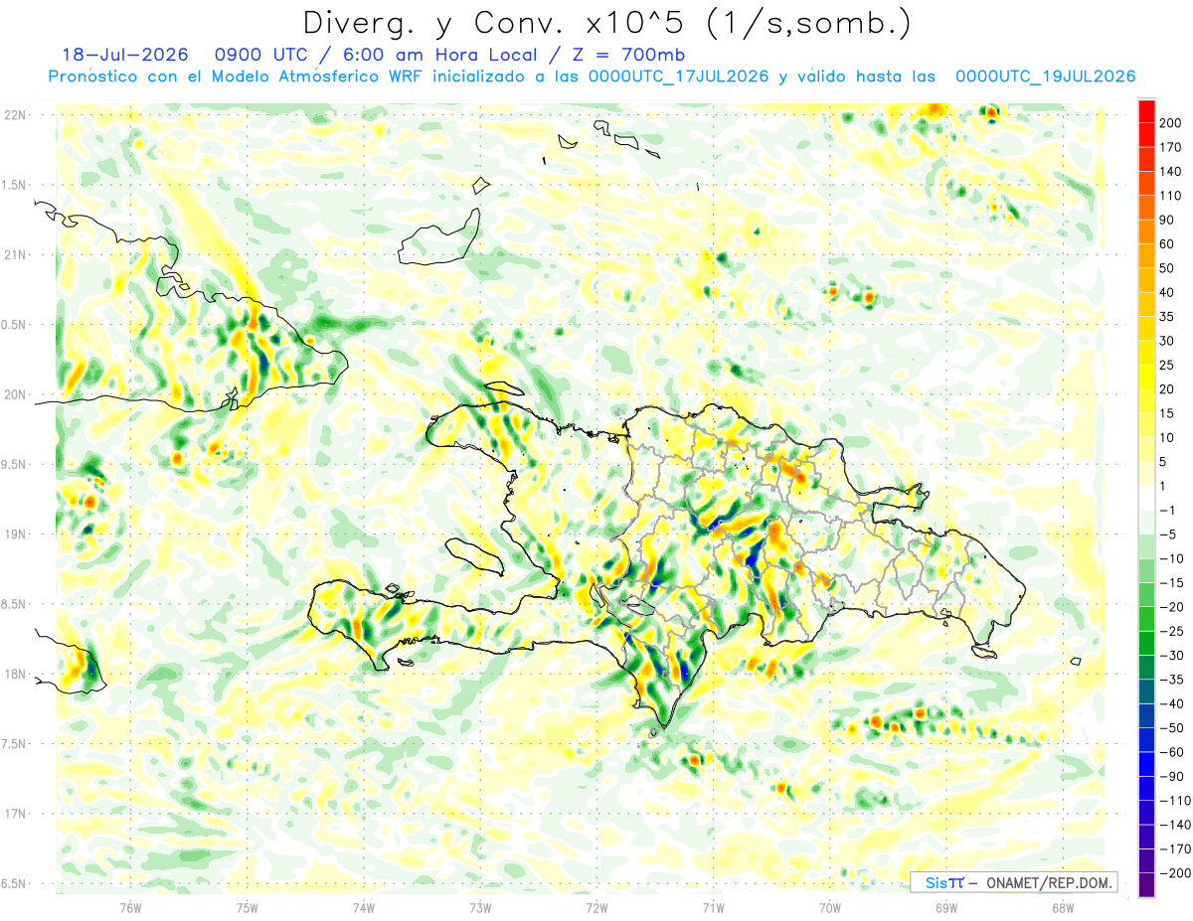Click the 'ONAMET/REP.DOM.' credit label
This screenshot has height=921, width=1193.
[x=1047, y=882]
